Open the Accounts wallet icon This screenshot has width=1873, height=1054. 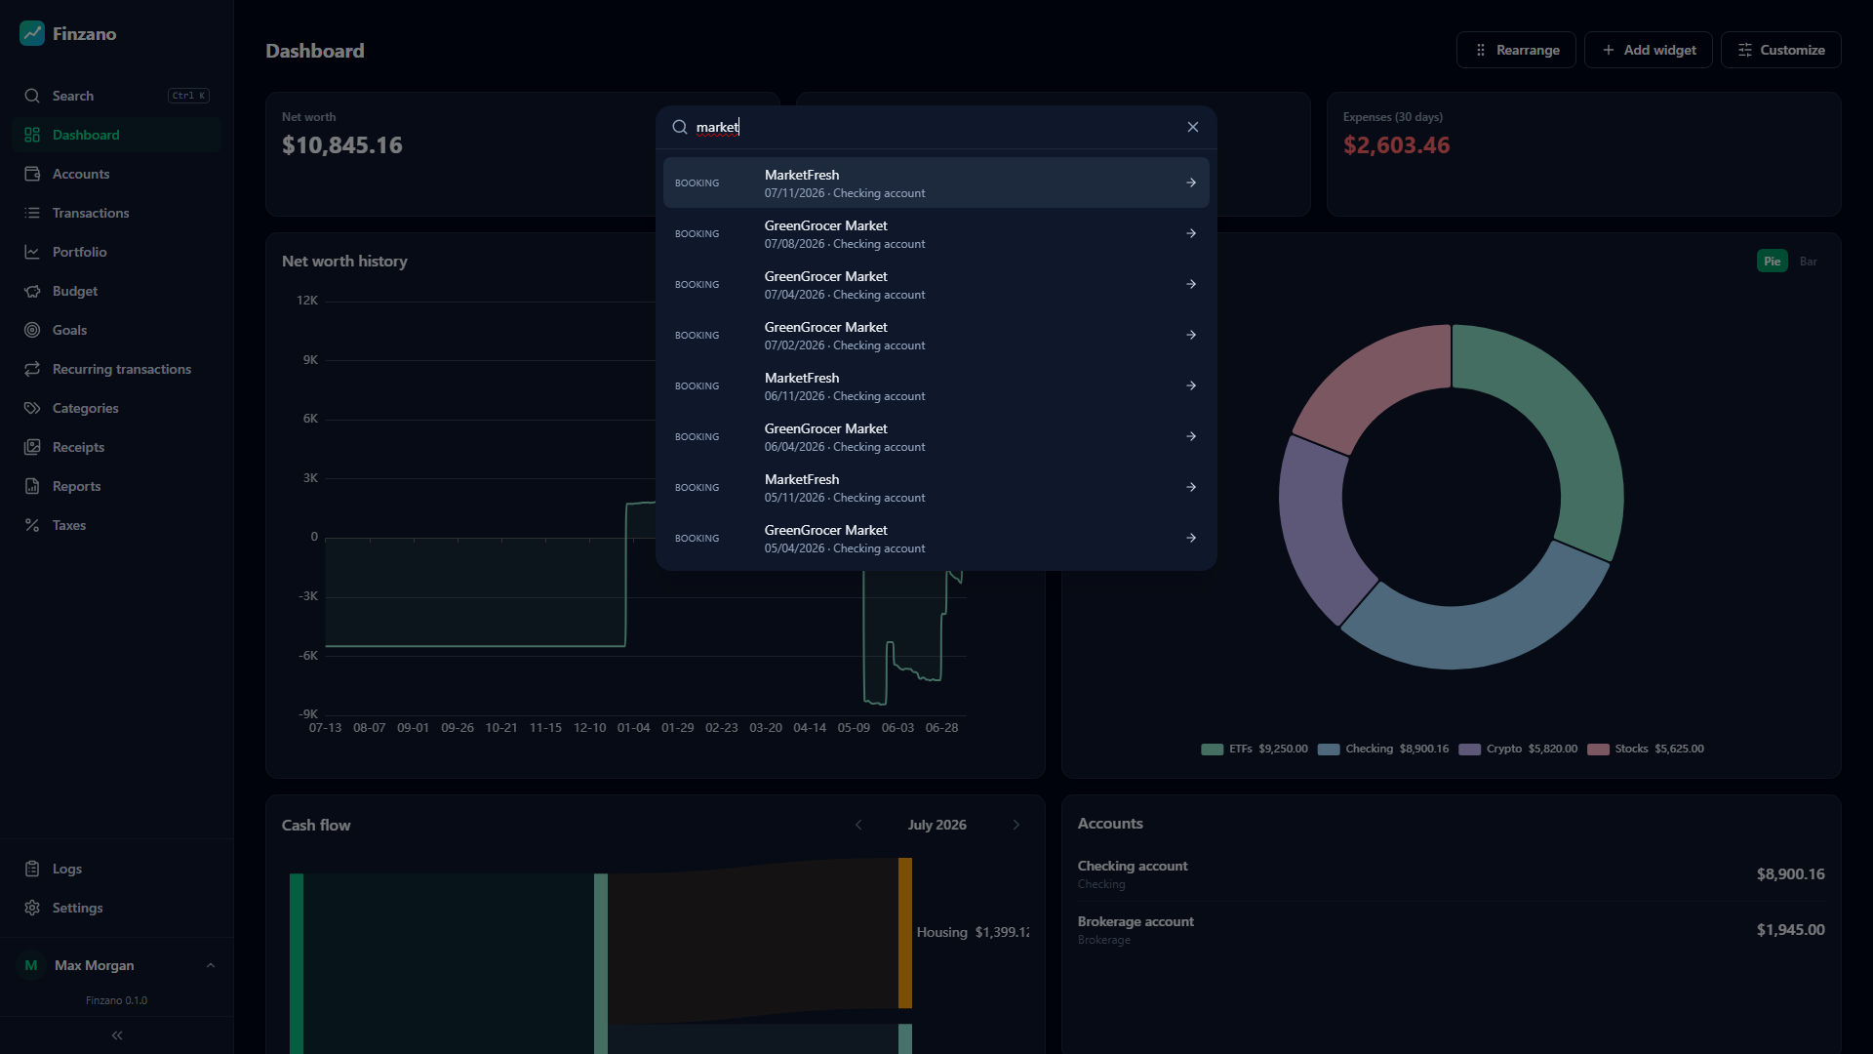tap(32, 174)
